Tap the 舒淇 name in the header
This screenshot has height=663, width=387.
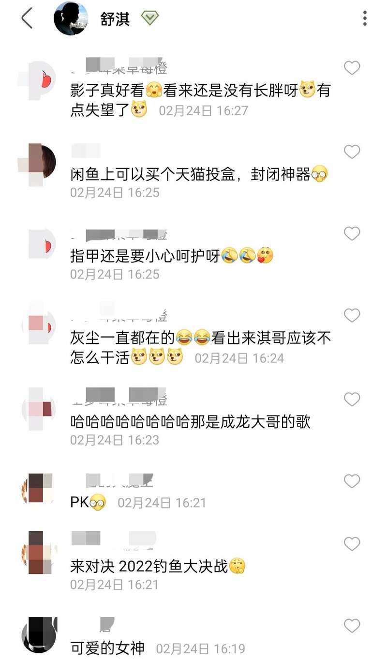pos(115,19)
